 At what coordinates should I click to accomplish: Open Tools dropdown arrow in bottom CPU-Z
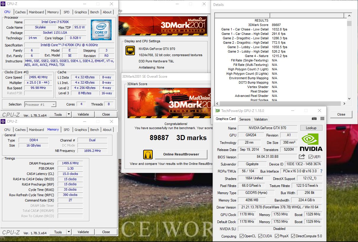(69, 232)
